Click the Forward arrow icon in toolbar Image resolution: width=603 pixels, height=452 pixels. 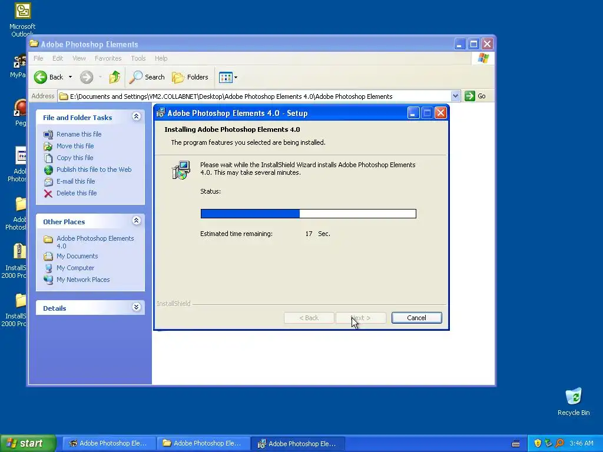87,77
